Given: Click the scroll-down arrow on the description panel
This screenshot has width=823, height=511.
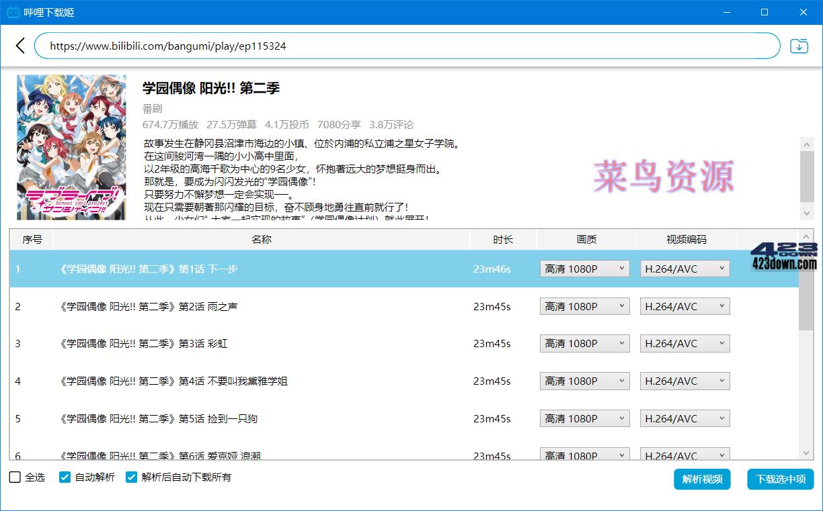Looking at the screenshot, I should pyautogui.click(x=807, y=213).
